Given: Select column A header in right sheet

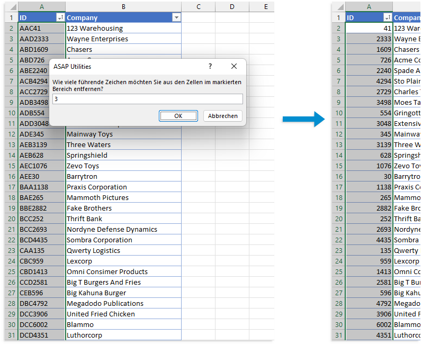Looking at the screenshot, I should click(369, 7).
